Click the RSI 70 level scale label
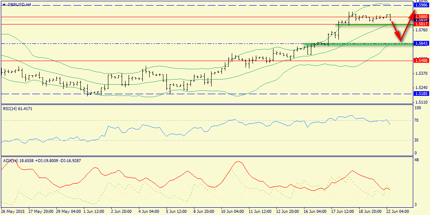The height and width of the screenshot is (215, 430). point(417,120)
